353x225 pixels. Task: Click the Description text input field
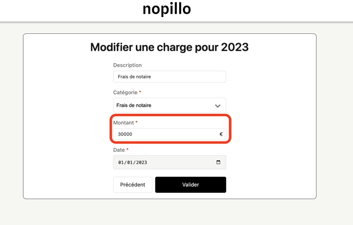pos(169,77)
